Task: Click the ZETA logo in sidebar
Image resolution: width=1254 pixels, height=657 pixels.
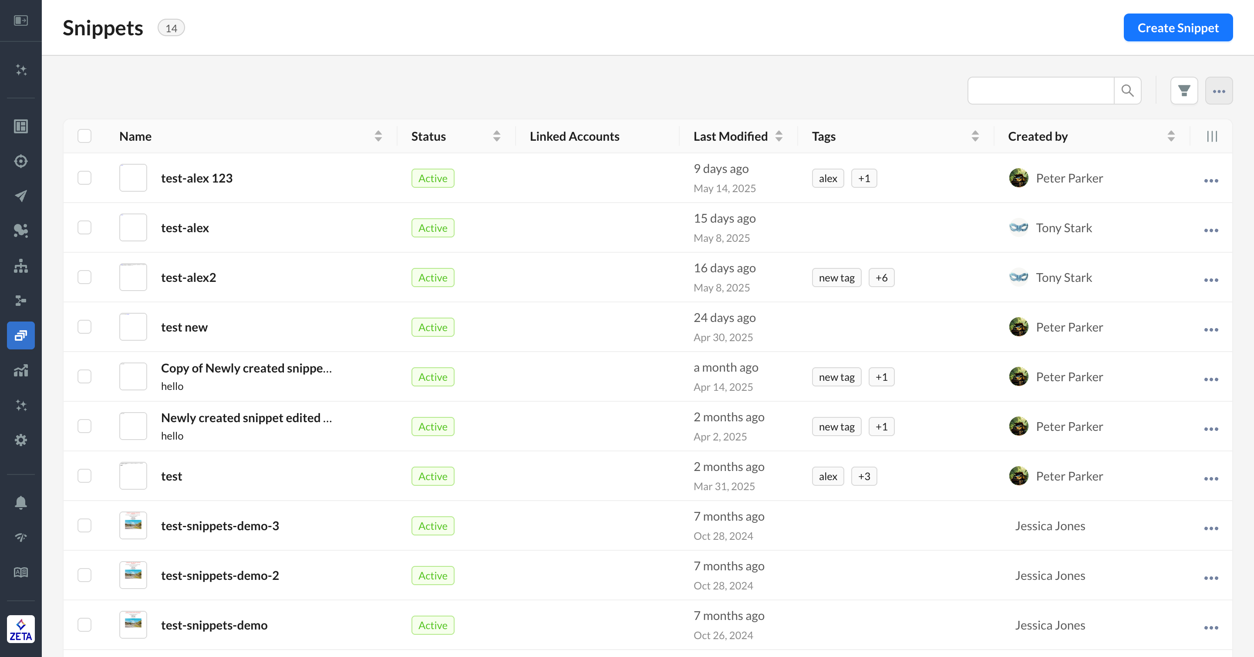Action: click(21, 629)
